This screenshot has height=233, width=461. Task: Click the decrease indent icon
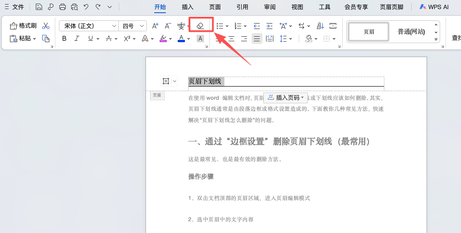point(257,26)
